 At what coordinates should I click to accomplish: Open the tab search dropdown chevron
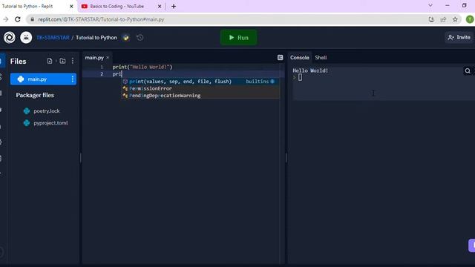430,5
